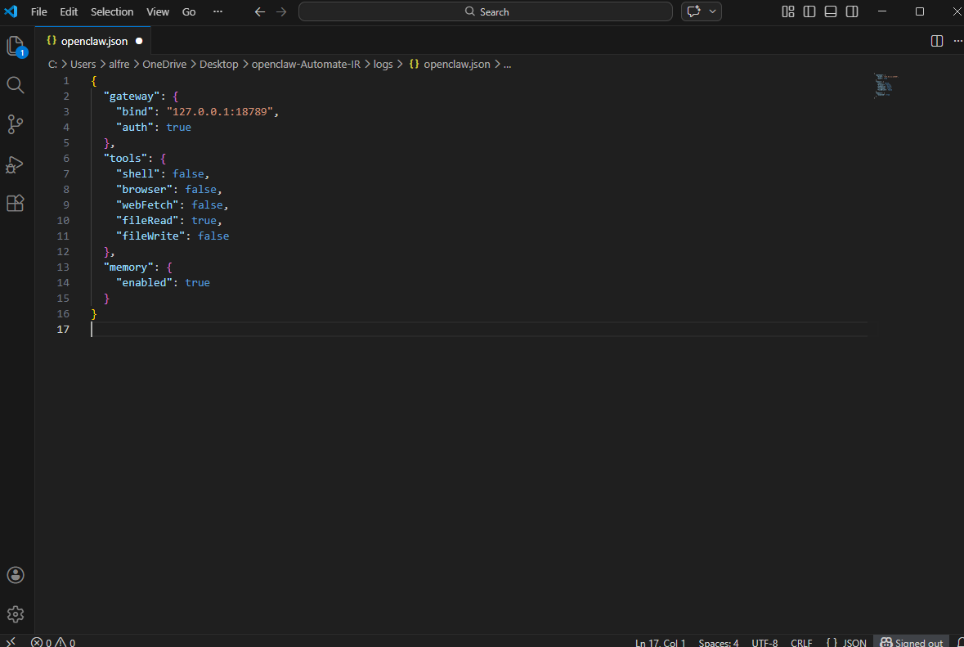Toggle the Primary Side Bar layout button

point(809,11)
